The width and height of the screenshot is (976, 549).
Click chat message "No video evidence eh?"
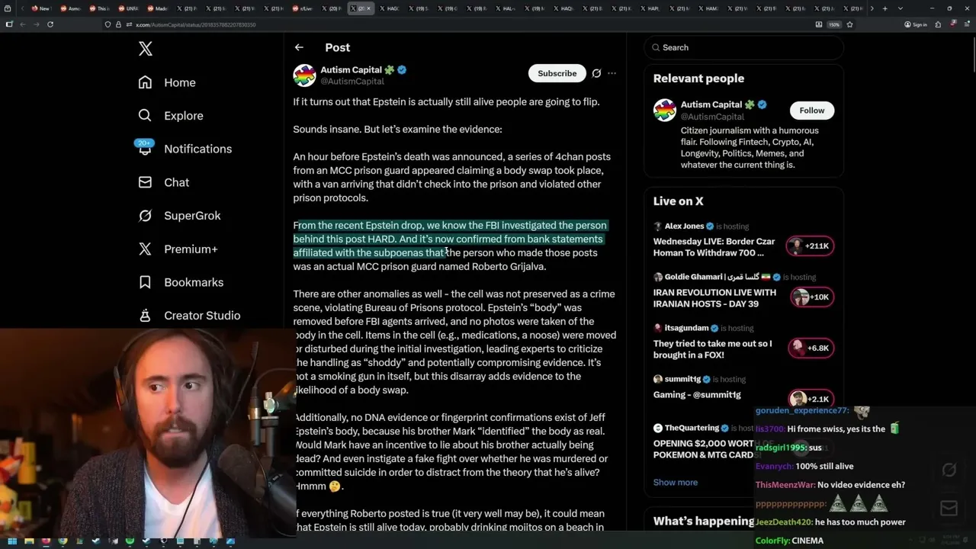click(x=861, y=485)
